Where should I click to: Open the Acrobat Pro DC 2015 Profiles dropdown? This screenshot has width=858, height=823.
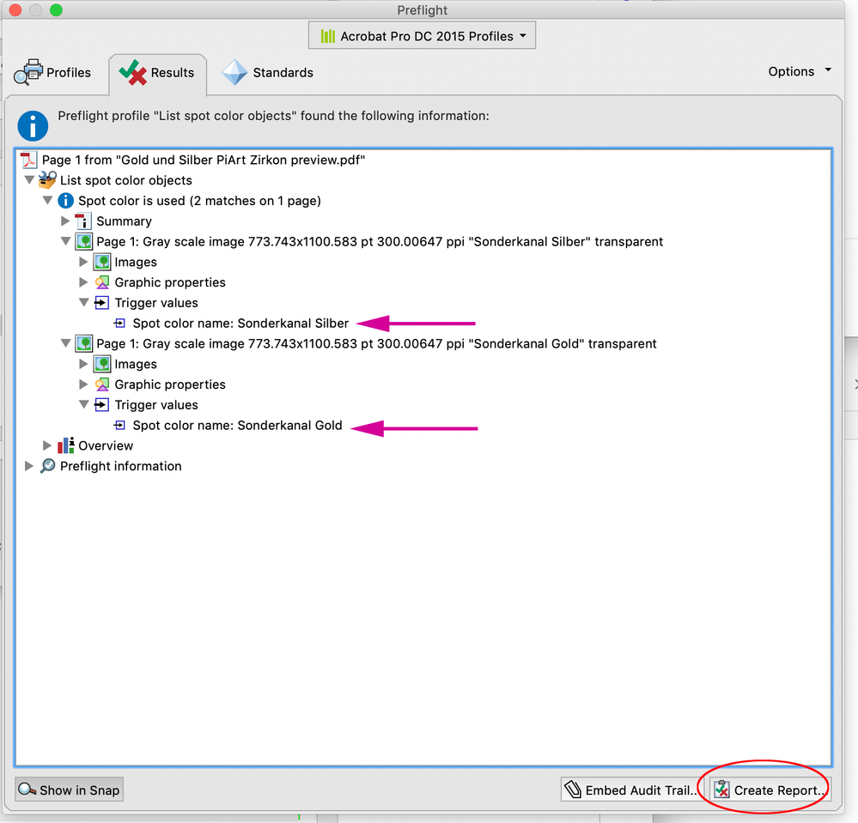pyautogui.click(x=422, y=36)
